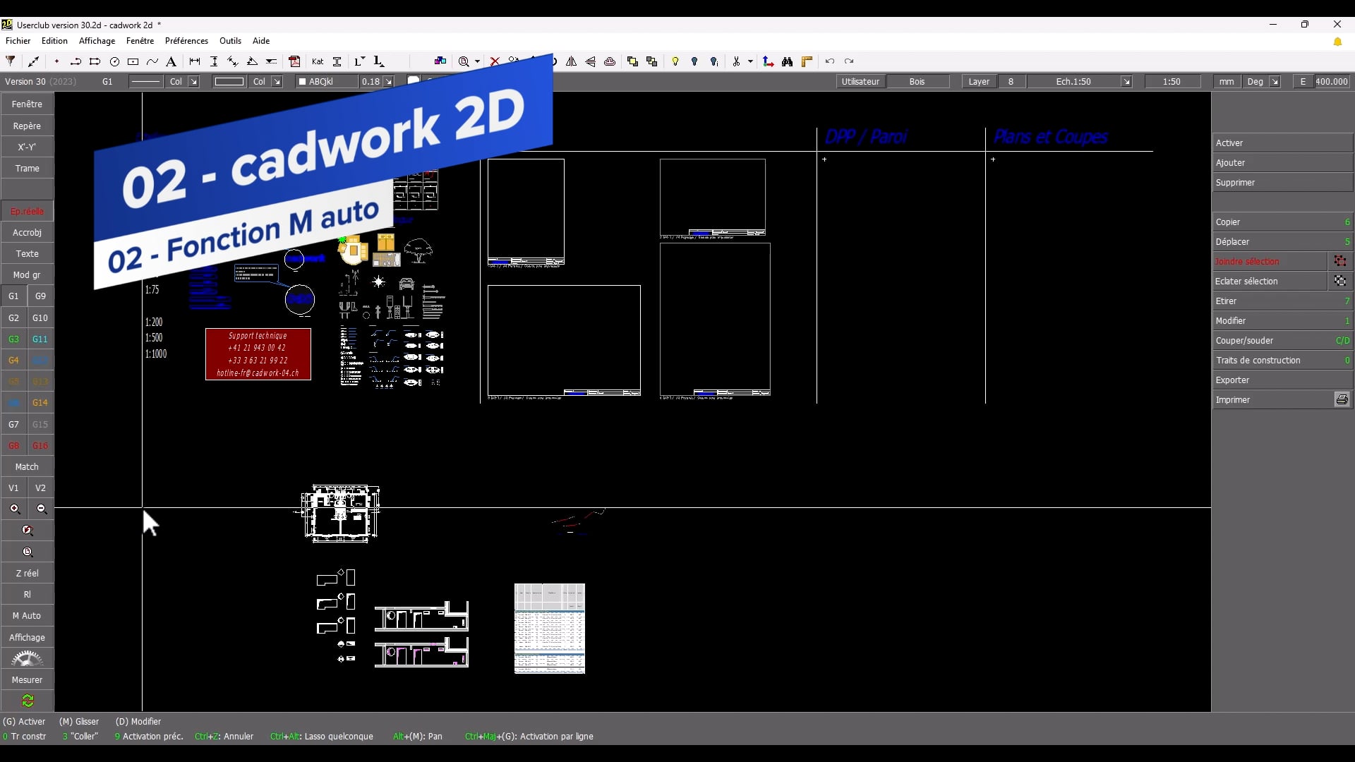Click the Couper/souder button
This screenshot has width=1355, height=762.
click(1282, 340)
